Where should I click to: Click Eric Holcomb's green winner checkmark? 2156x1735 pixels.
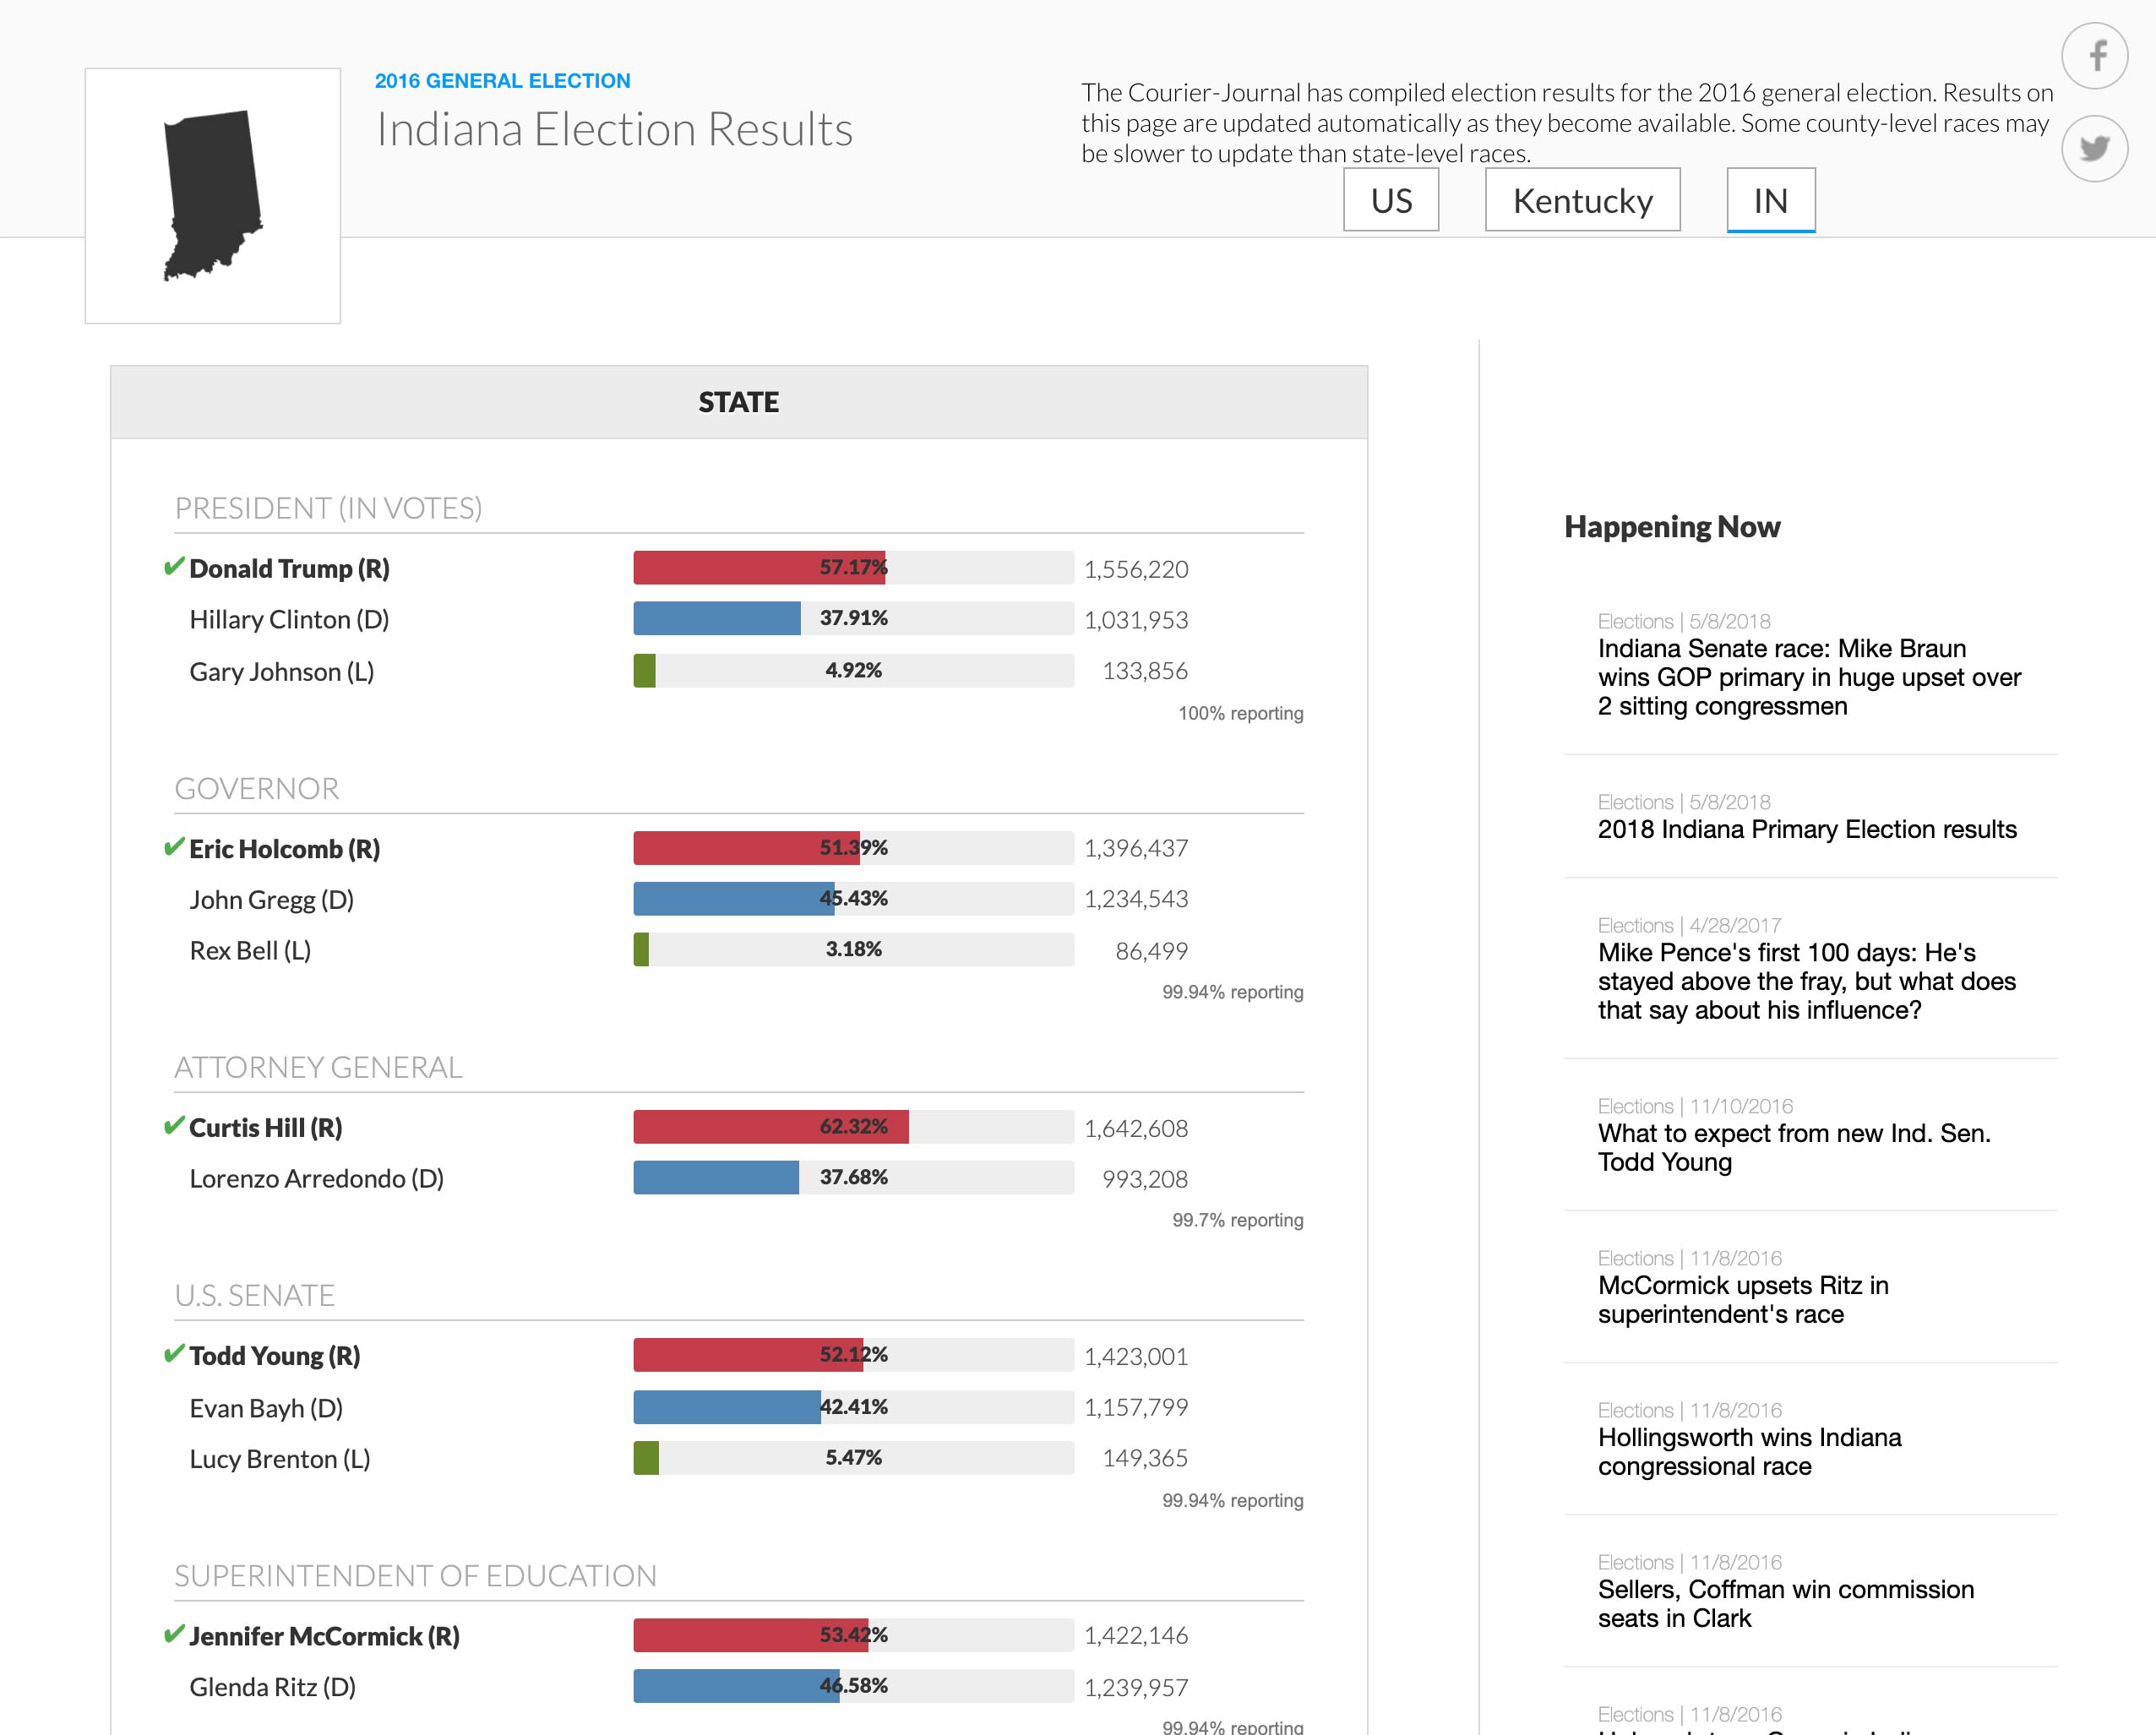click(174, 847)
